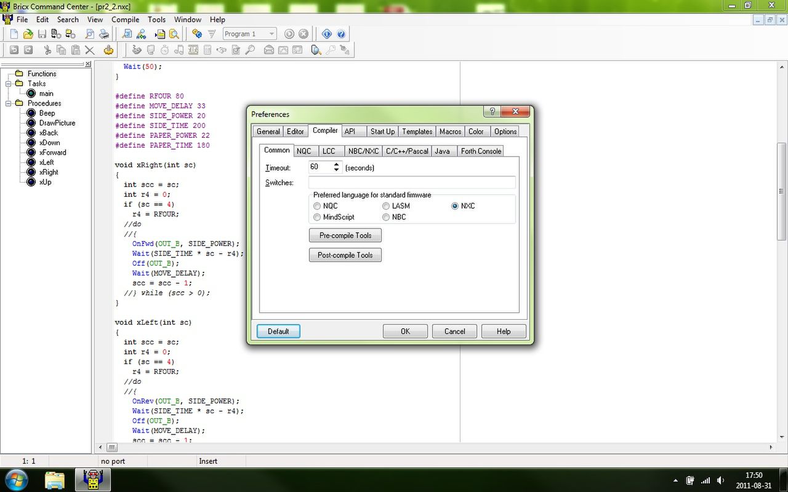Open the Compile menu
The width and height of the screenshot is (788, 492).
pyautogui.click(x=125, y=20)
